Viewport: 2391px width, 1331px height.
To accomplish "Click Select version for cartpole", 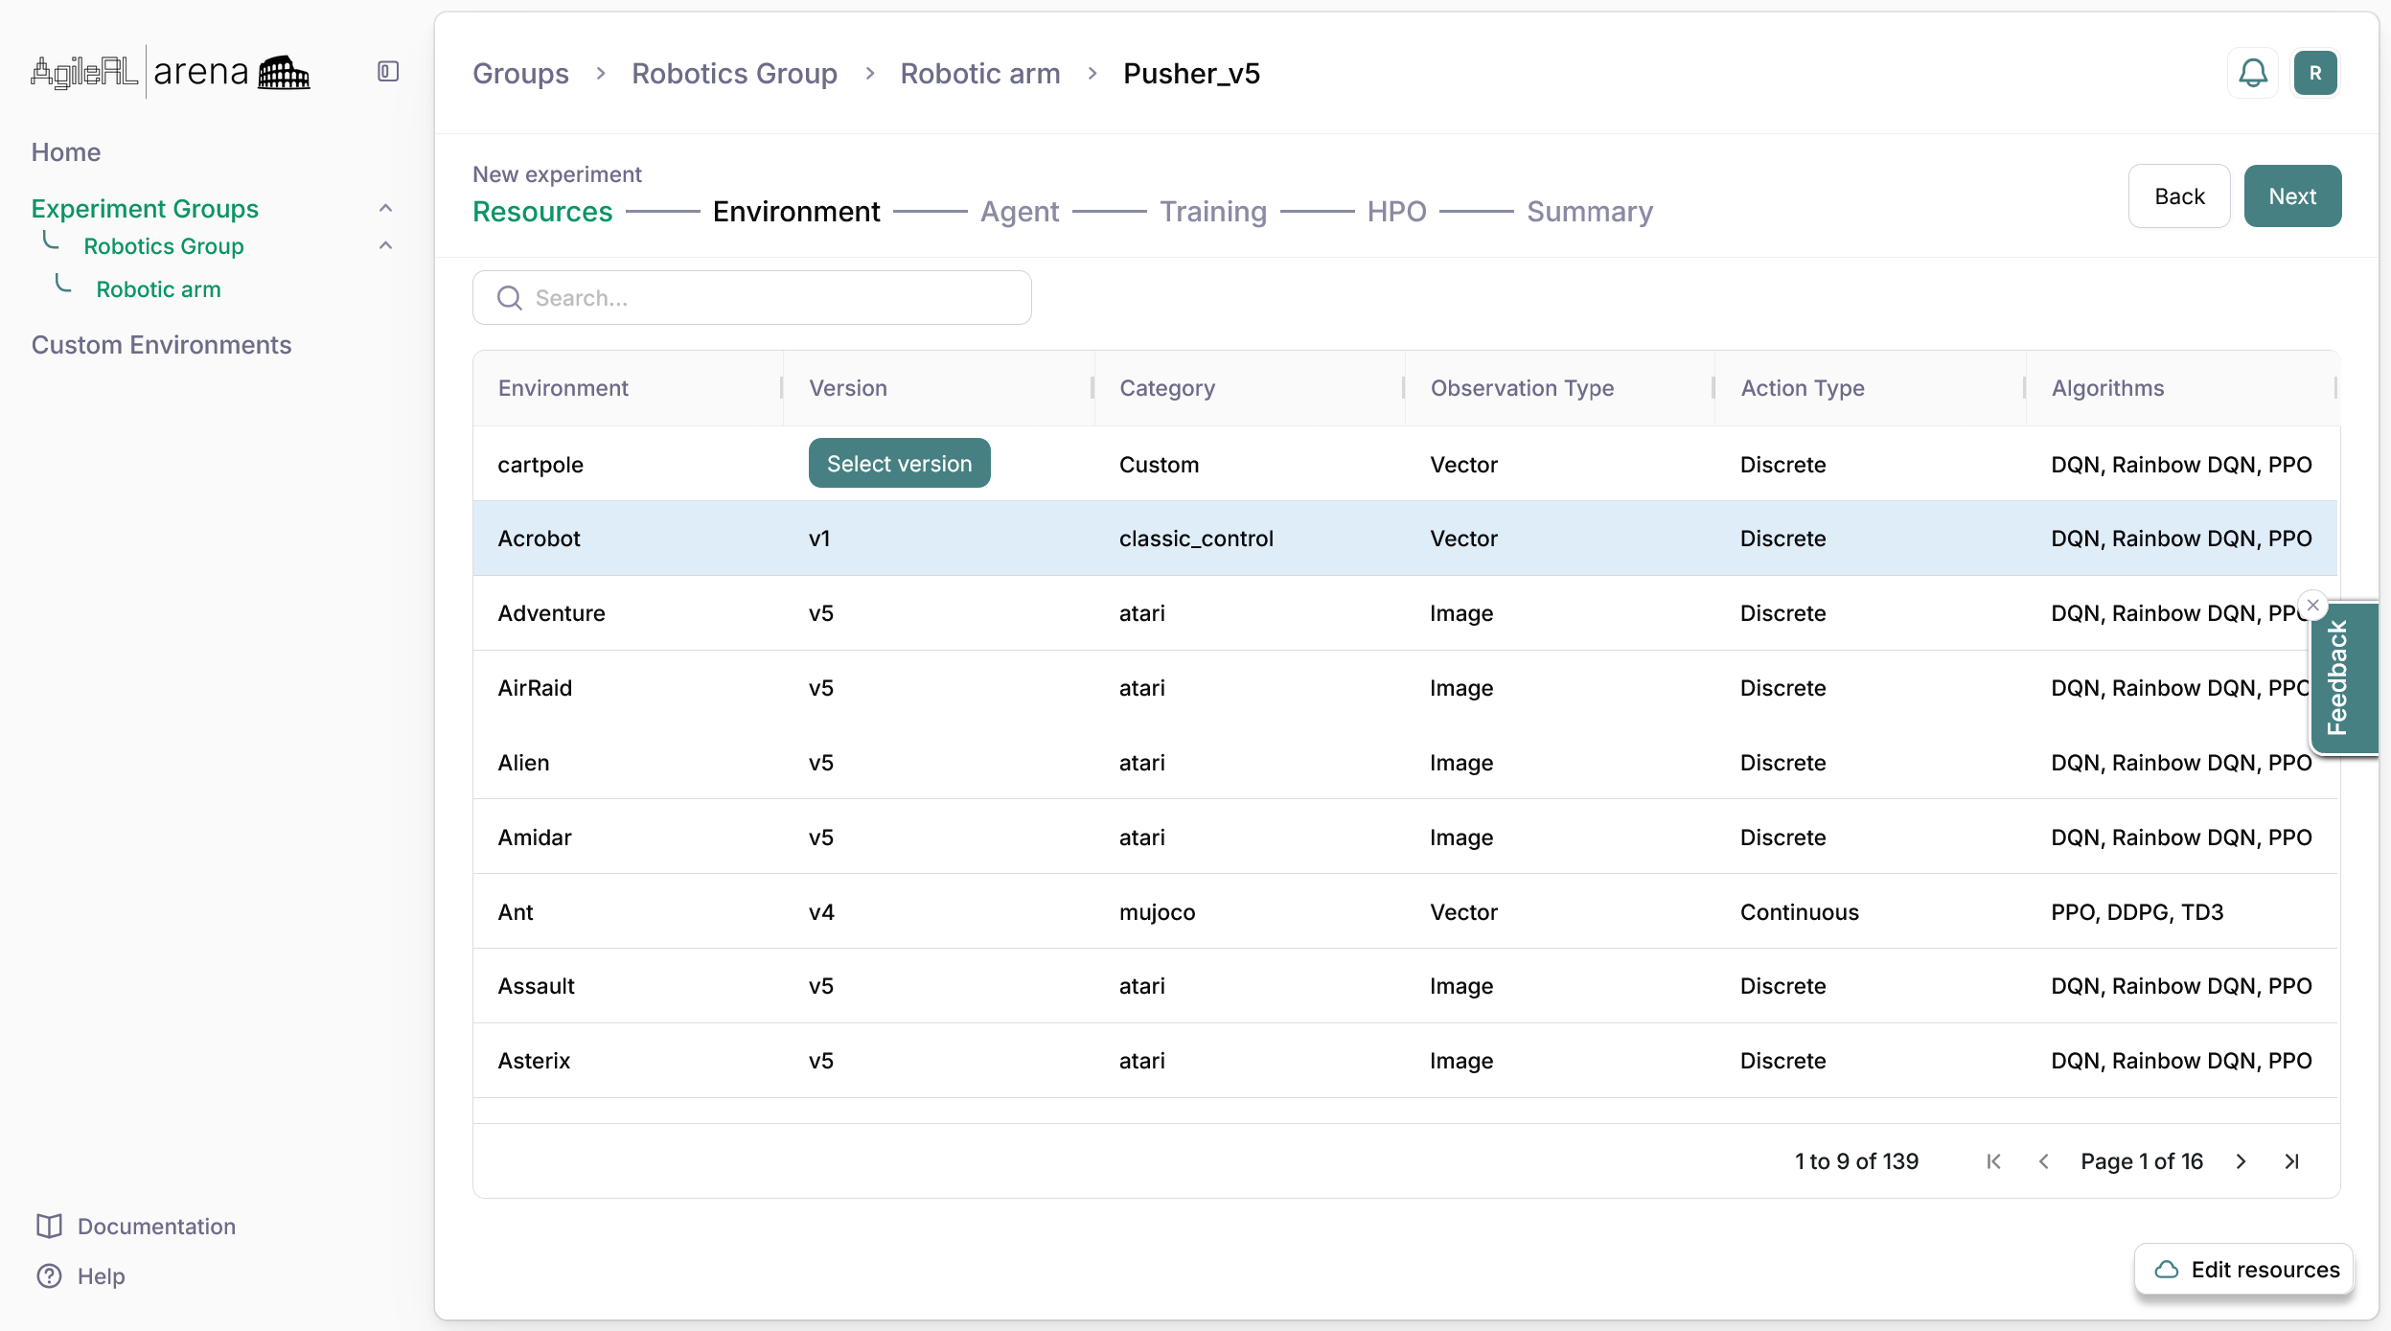I will pos(899,464).
